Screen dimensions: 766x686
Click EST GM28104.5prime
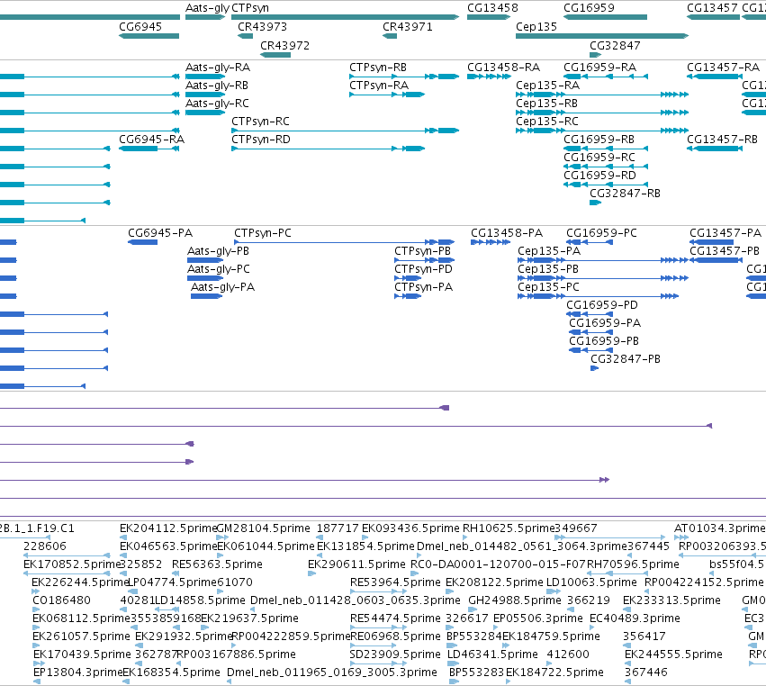pos(263,528)
